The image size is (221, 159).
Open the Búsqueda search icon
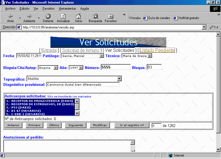(95, 16)
